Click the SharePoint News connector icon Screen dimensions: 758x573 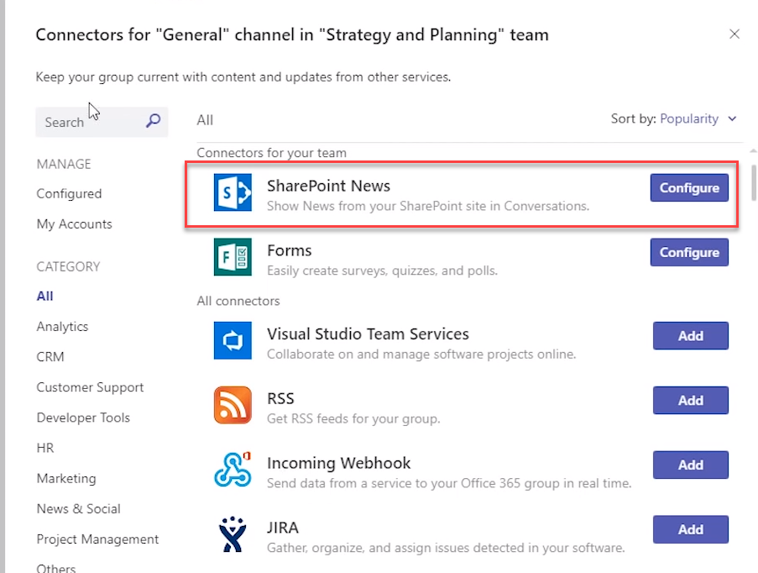233,192
